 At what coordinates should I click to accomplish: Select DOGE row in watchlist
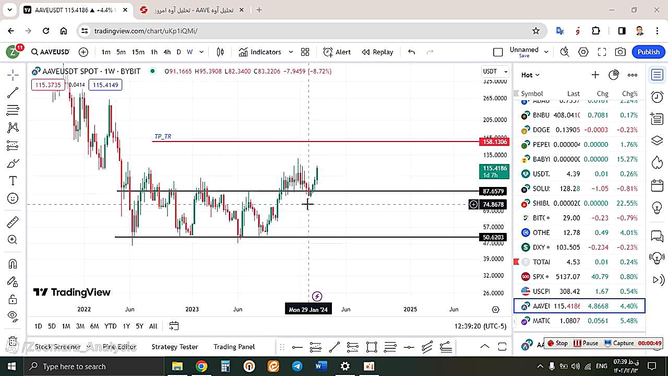579,130
